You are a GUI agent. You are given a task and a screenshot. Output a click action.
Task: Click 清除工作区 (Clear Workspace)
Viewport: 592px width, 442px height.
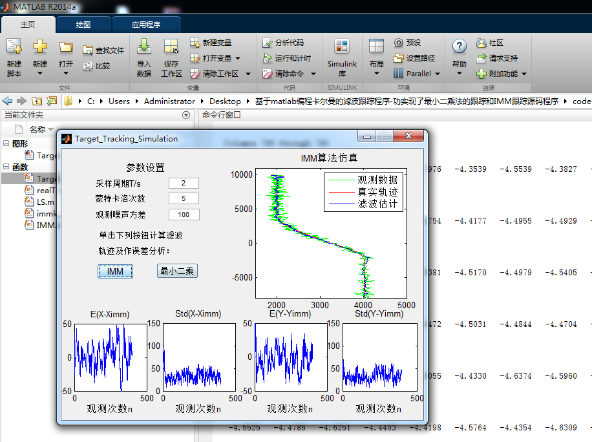(x=215, y=74)
